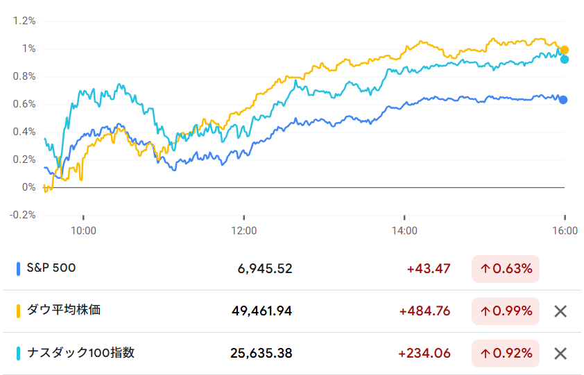This screenshot has height=375, width=584.
Task: Click the S&P 500 price 6,945.52
Action: (x=265, y=269)
